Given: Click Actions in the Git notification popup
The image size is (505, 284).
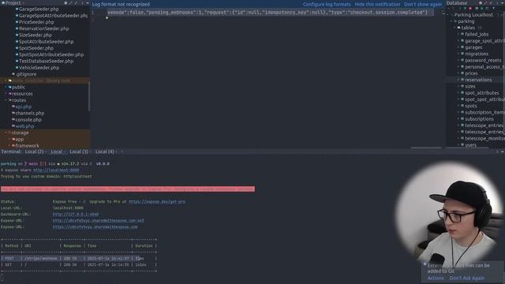Looking at the screenshot, I should pyautogui.click(x=436, y=278).
